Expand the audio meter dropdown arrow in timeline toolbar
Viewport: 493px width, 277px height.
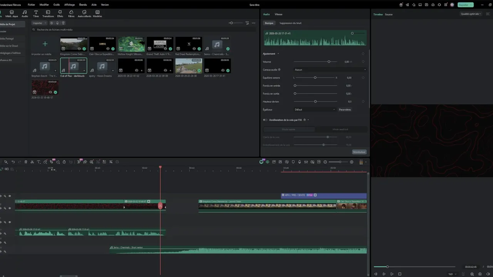366,162
